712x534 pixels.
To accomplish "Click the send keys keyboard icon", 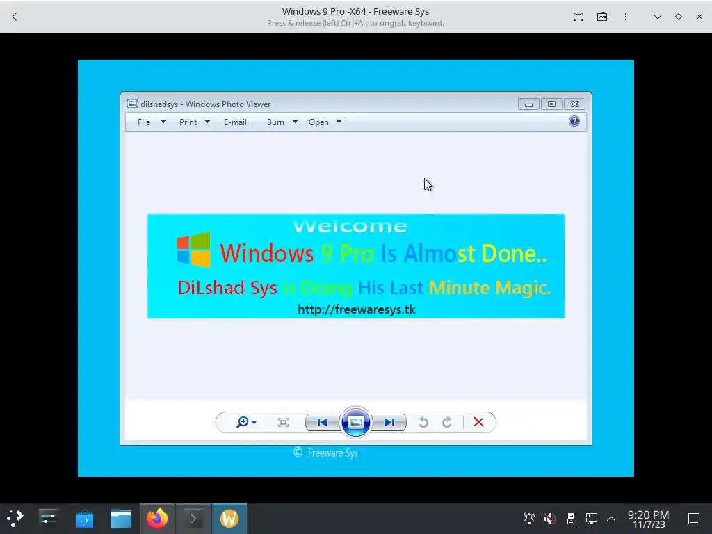I will click(602, 17).
